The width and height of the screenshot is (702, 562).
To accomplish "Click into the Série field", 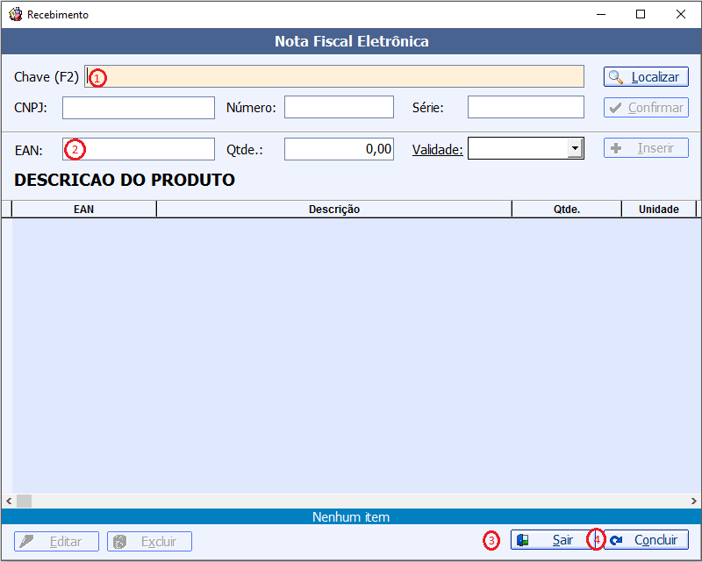I will (525, 108).
